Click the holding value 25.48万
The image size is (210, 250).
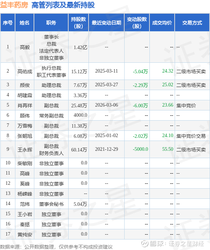(x=79, y=106)
